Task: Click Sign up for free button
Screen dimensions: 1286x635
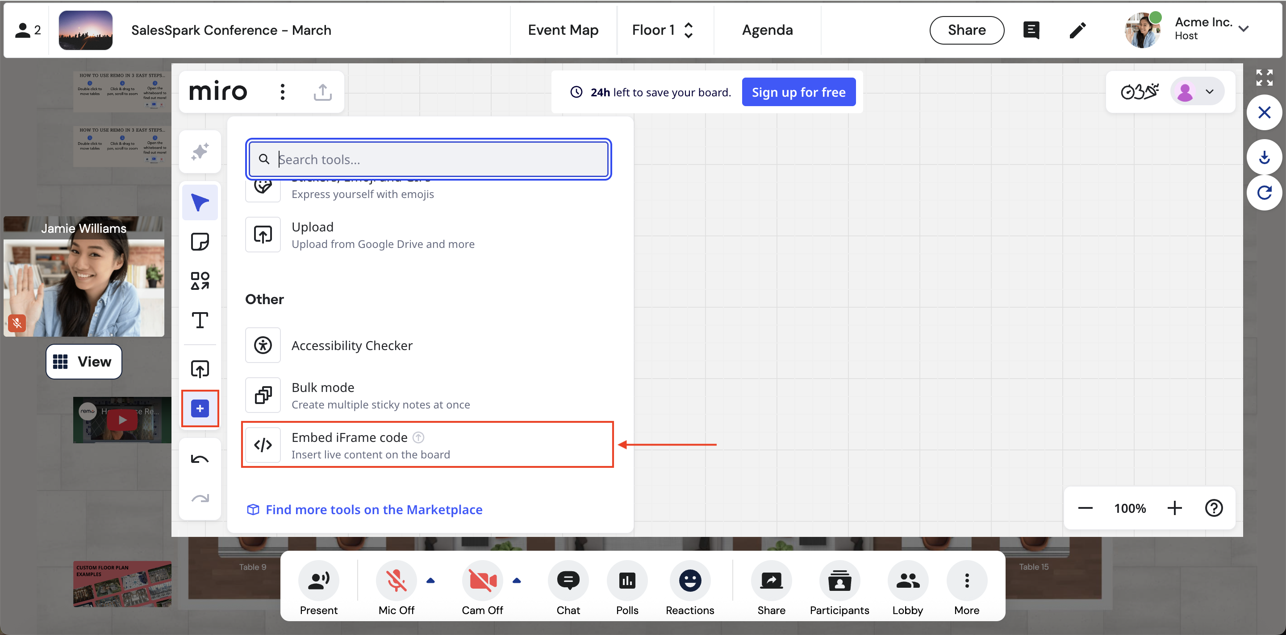Action: point(798,92)
